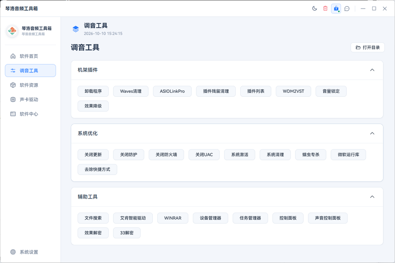Open 插件列表
This screenshot has width=395, height=263.
(256, 91)
